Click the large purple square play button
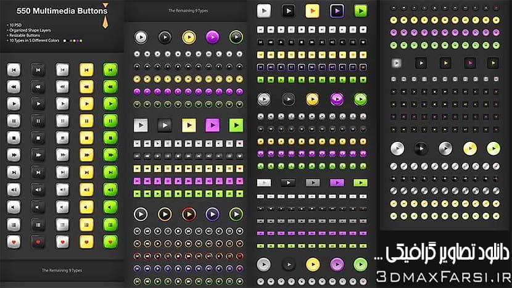Screen dimensions: 512x288 pos(212,125)
